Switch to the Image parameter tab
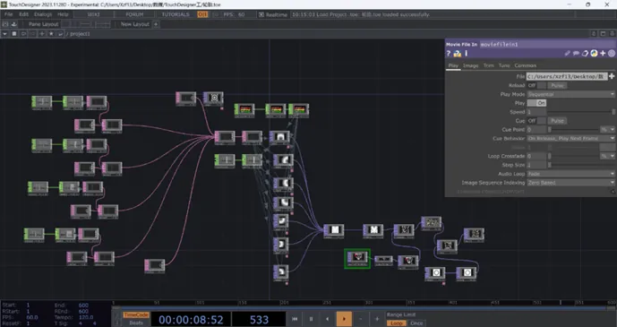Image resolution: width=617 pixels, height=327 pixels. pos(471,65)
